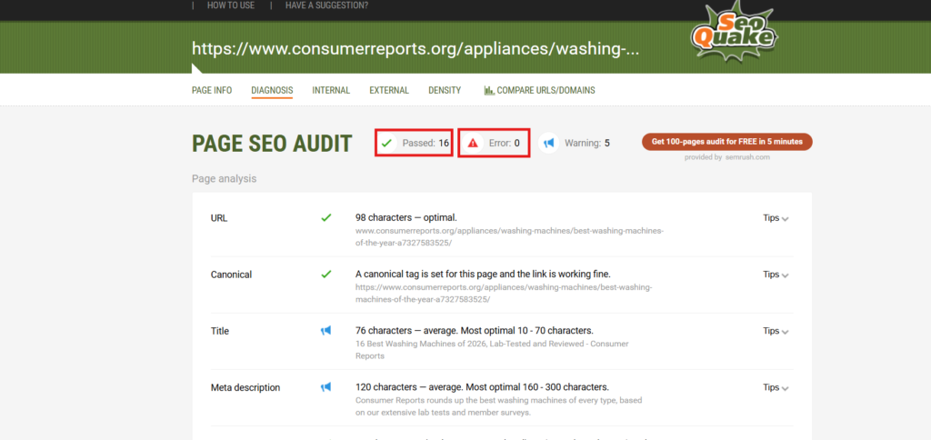Click the green check in URL row

pyautogui.click(x=326, y=218)
